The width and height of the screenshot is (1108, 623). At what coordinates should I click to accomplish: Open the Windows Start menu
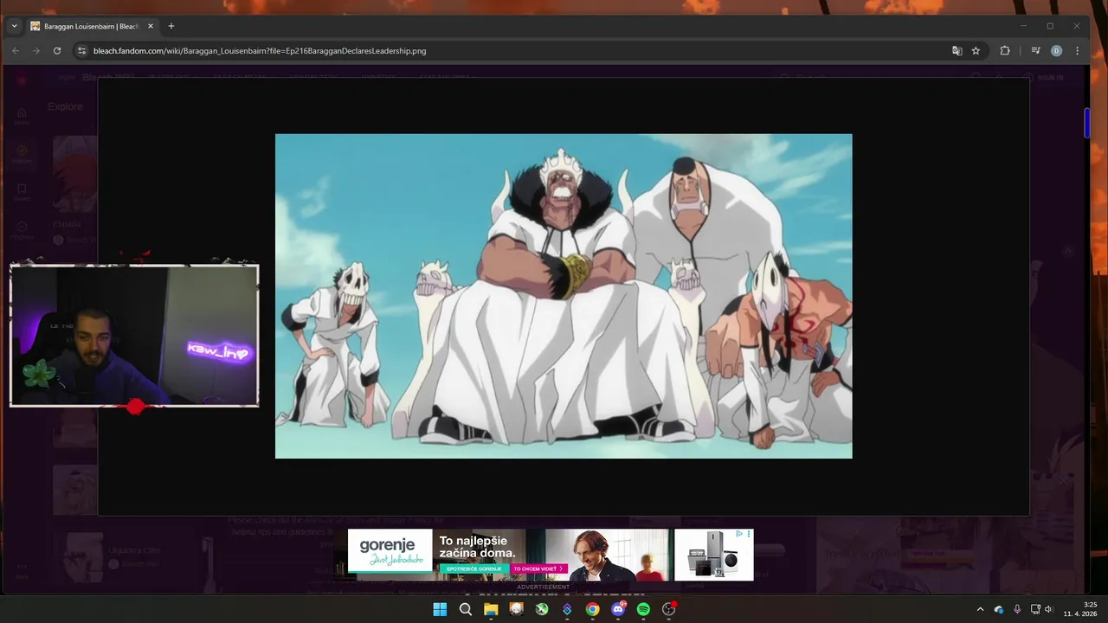440,609
